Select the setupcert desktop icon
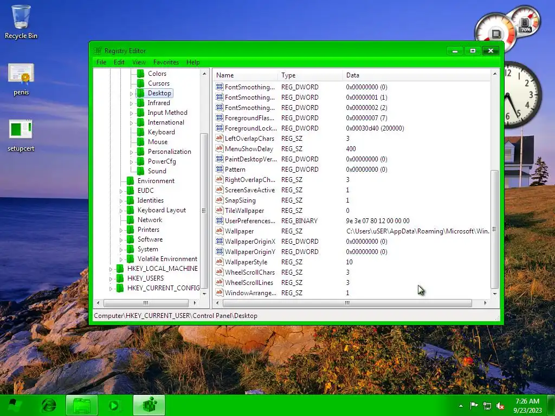The height and width of the screenshot is (416, 555). (x=21, y=136)
